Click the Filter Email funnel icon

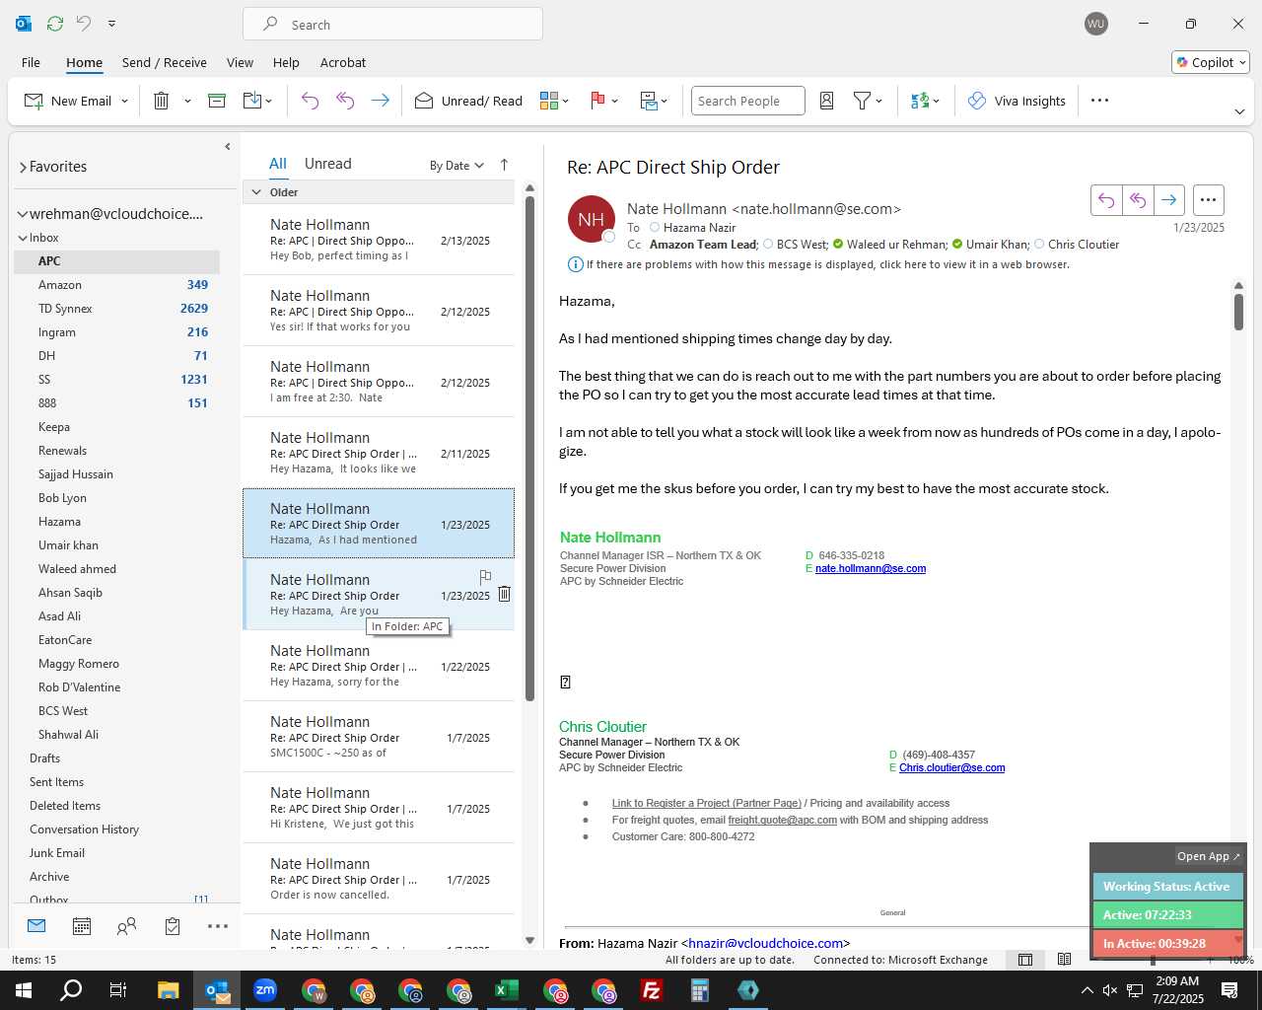coord(862,101)
